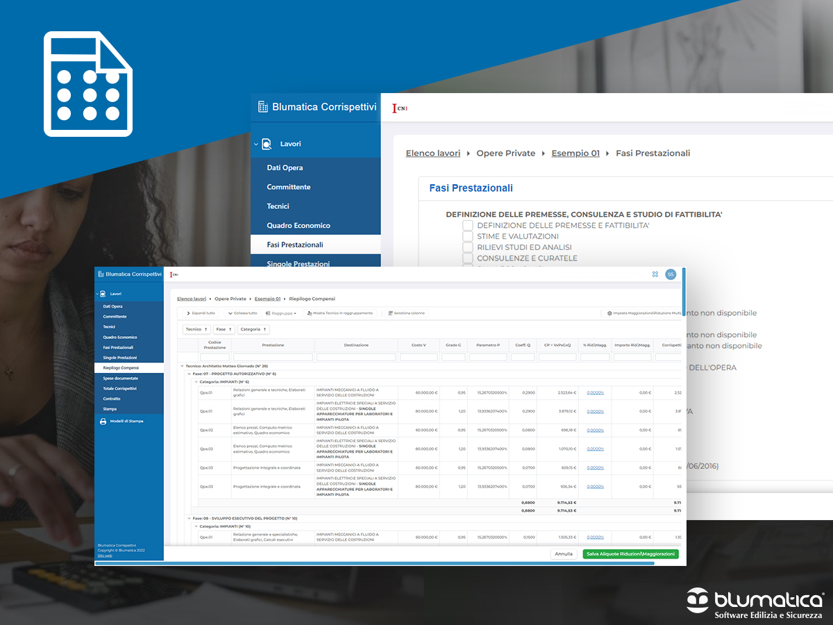Open Spese documentate in the sidebar
This screenshot has width=833, height=625.
click(120, 378)
